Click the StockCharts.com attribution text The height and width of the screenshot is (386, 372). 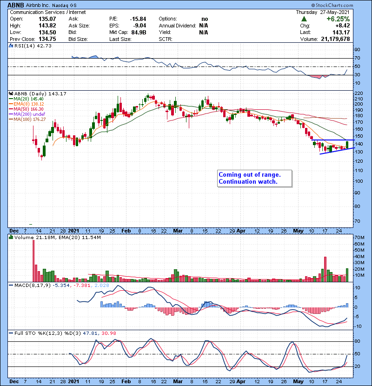(332, 5)
